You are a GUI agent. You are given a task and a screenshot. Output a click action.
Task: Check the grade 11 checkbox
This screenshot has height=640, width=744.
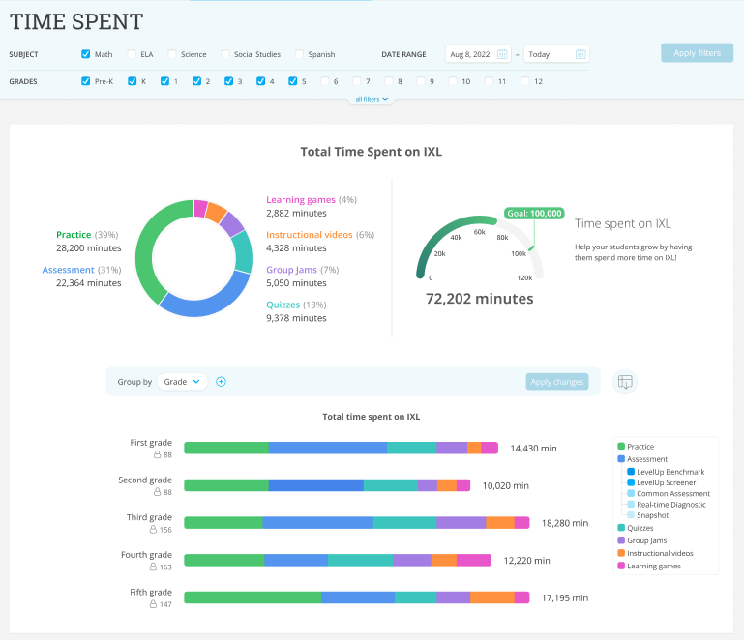click(x=490, y=81)
